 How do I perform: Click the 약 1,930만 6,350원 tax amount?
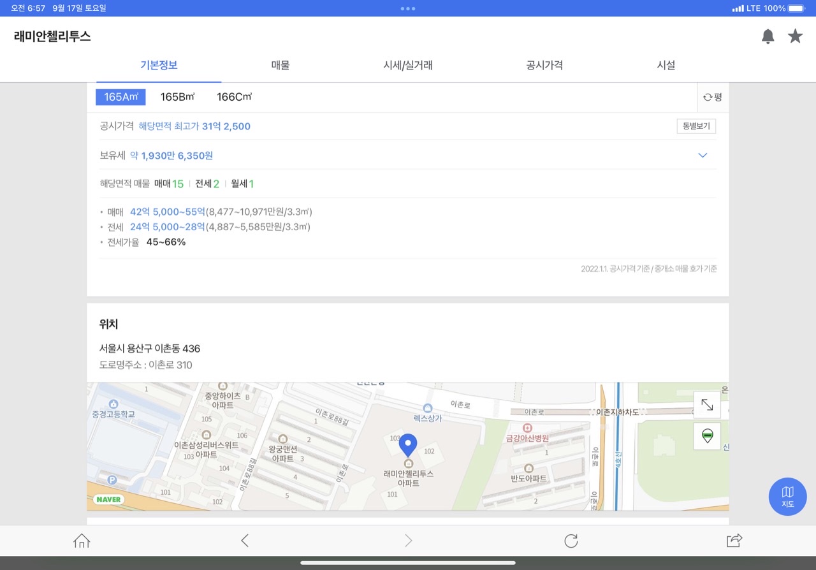(x=171, y=156)
